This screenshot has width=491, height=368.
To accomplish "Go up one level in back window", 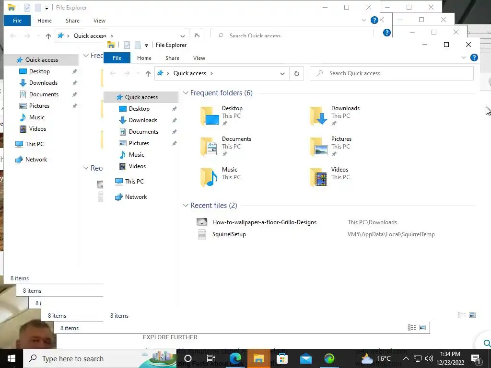I will 48,36.
